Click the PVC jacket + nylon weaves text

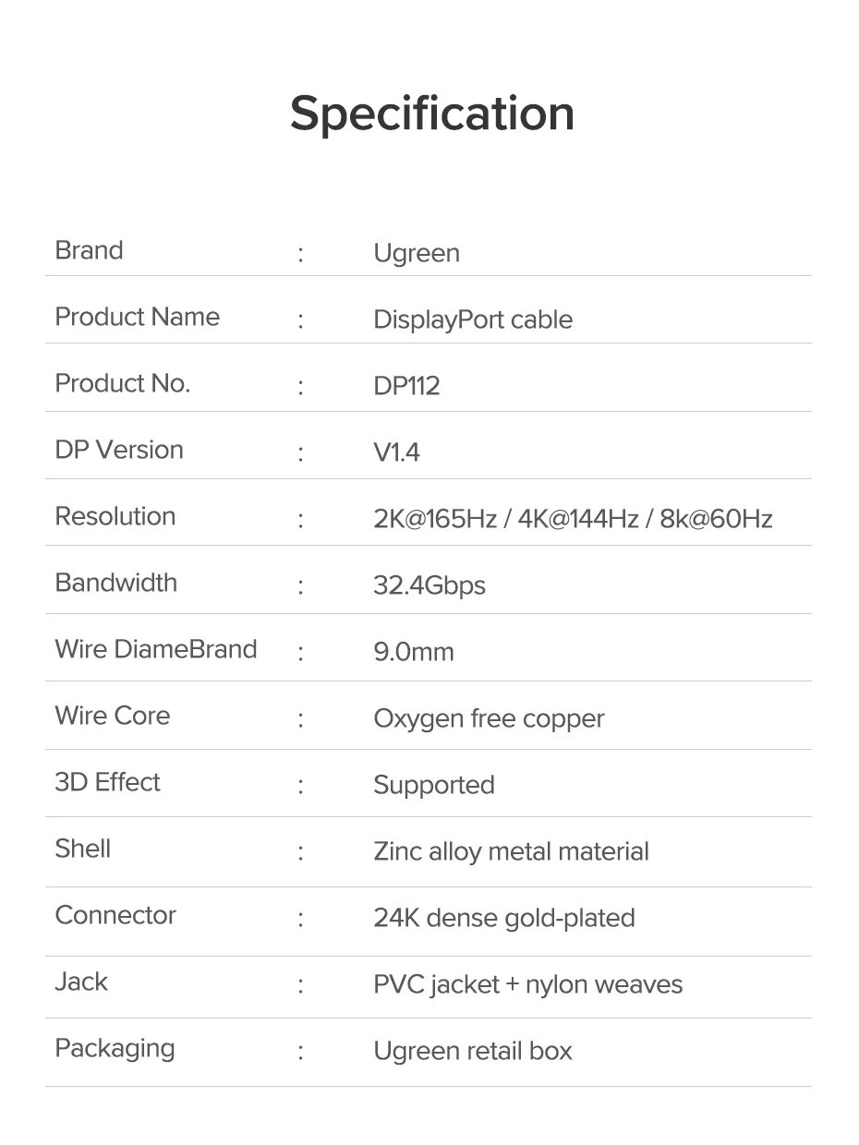[x=527, y=984]
